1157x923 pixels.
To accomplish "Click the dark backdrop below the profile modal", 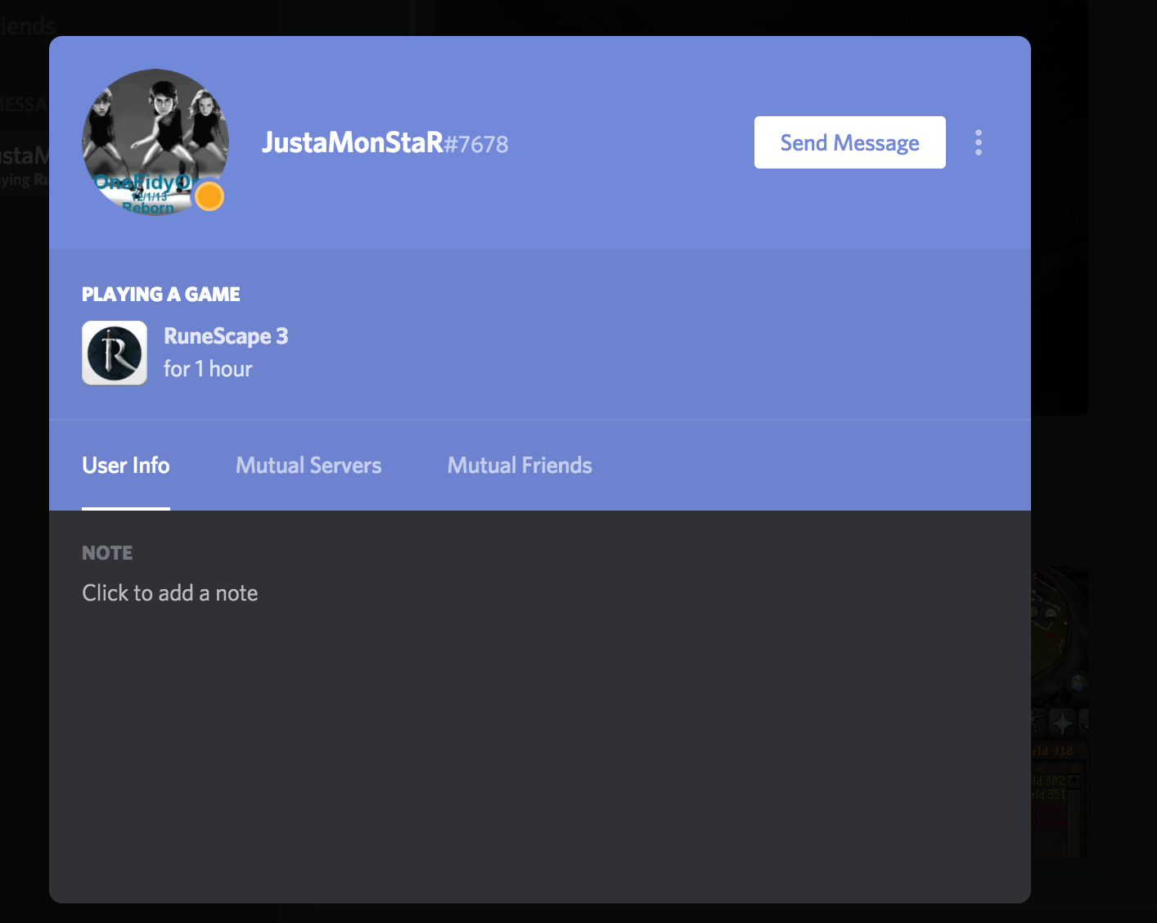I will coord(540,913).
